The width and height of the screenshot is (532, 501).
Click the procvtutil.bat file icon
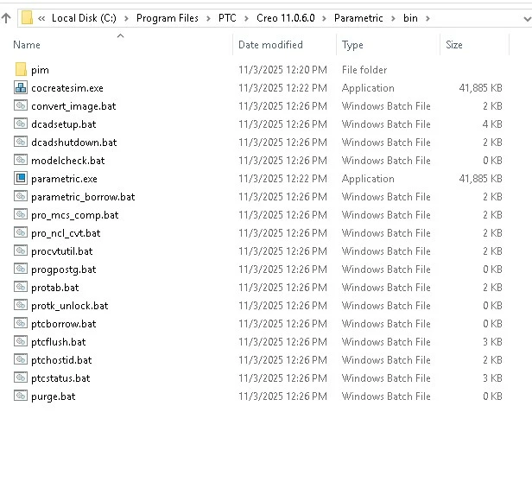(x=21, y=250)
